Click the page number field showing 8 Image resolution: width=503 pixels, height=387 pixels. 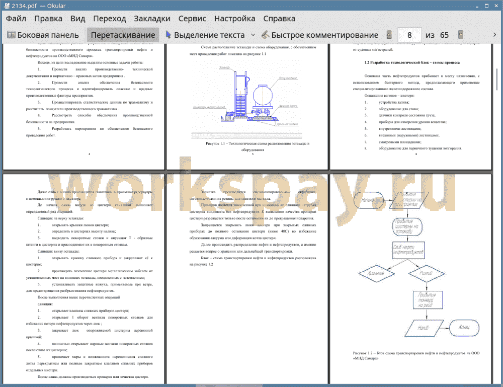click(409, 35)
